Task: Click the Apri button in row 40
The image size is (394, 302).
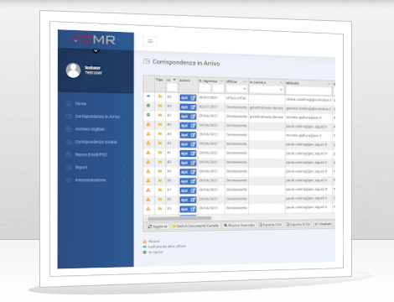Action: coord(188,163)
